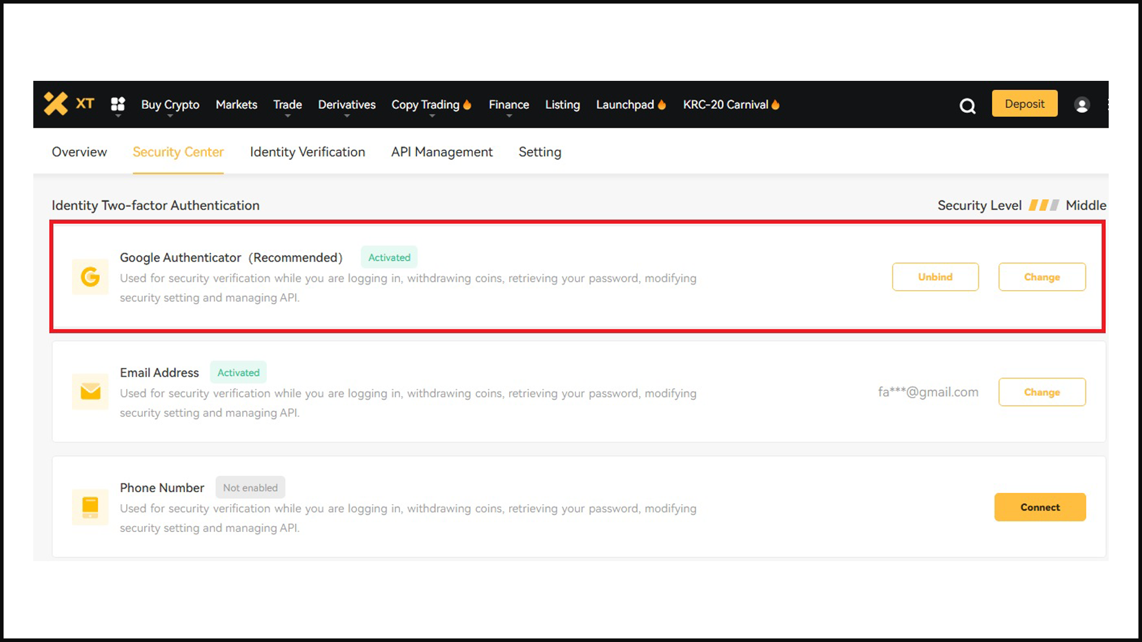1142x642 pixels.
Task: Toggle Phone Number Not enabled status
Action: point(1039,507)
